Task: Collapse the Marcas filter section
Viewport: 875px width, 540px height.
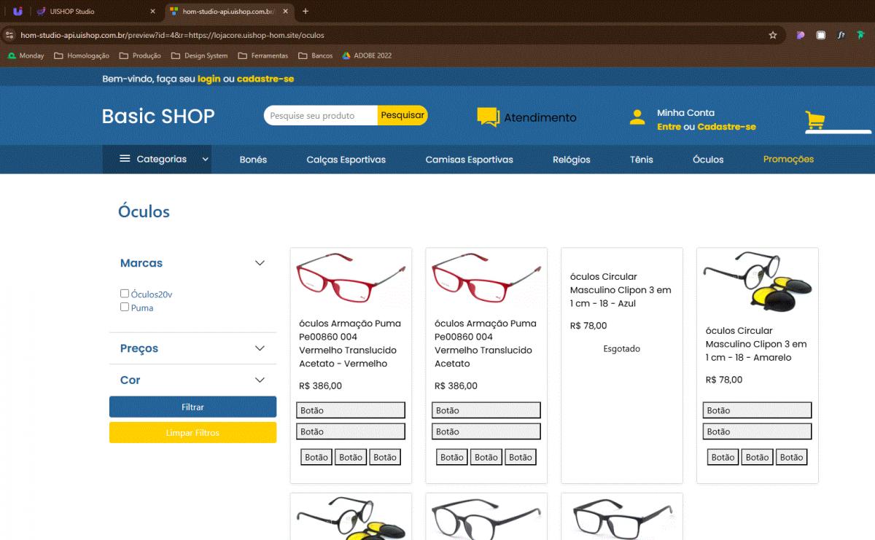Action: tap(260, 263)
